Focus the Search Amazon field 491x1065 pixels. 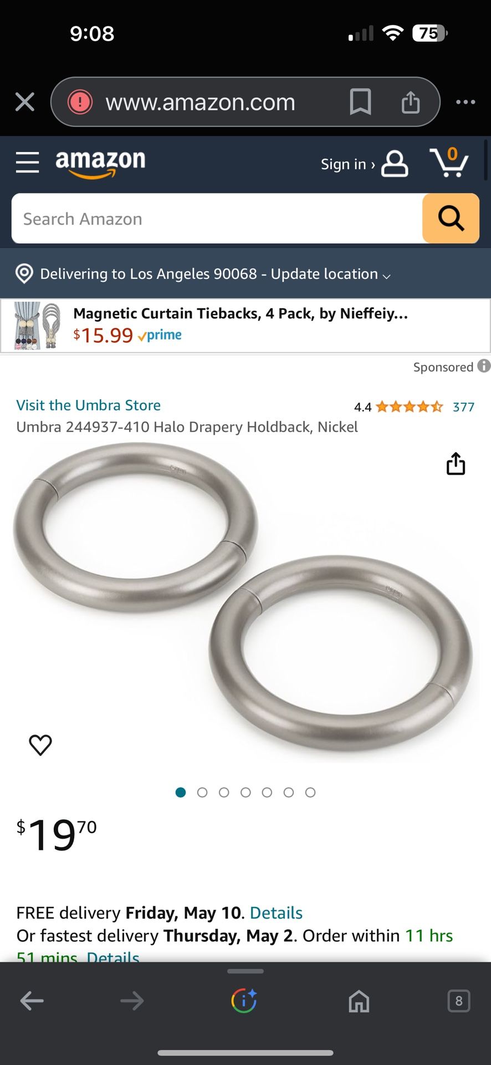pyautogui.click(x=217, y=219)
